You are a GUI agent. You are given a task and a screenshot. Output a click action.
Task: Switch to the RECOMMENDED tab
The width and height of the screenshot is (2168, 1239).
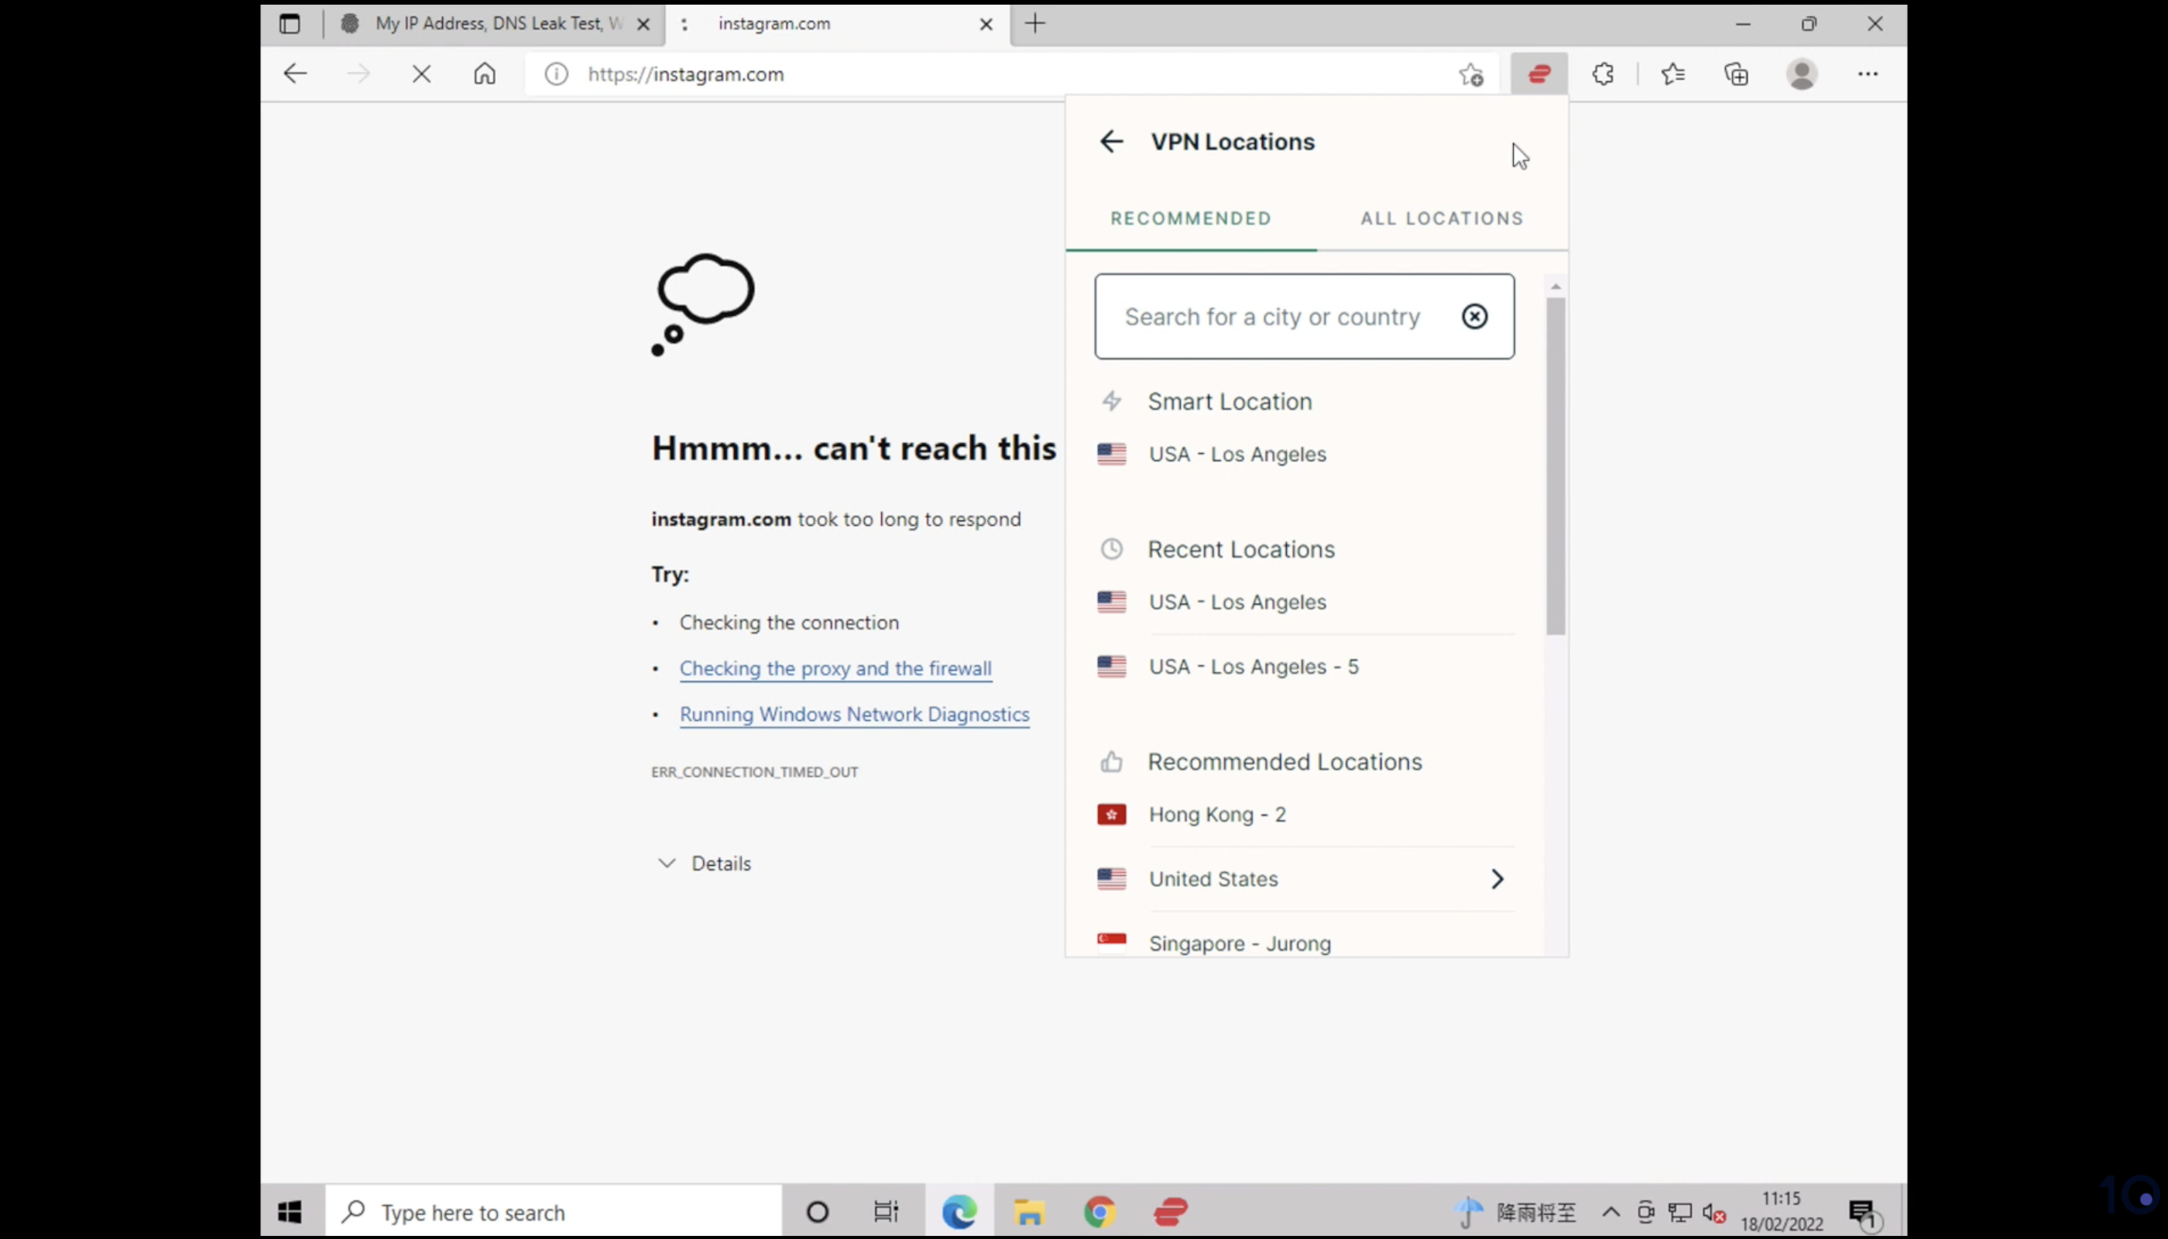pyautogui.click(x=1191, y=218)
